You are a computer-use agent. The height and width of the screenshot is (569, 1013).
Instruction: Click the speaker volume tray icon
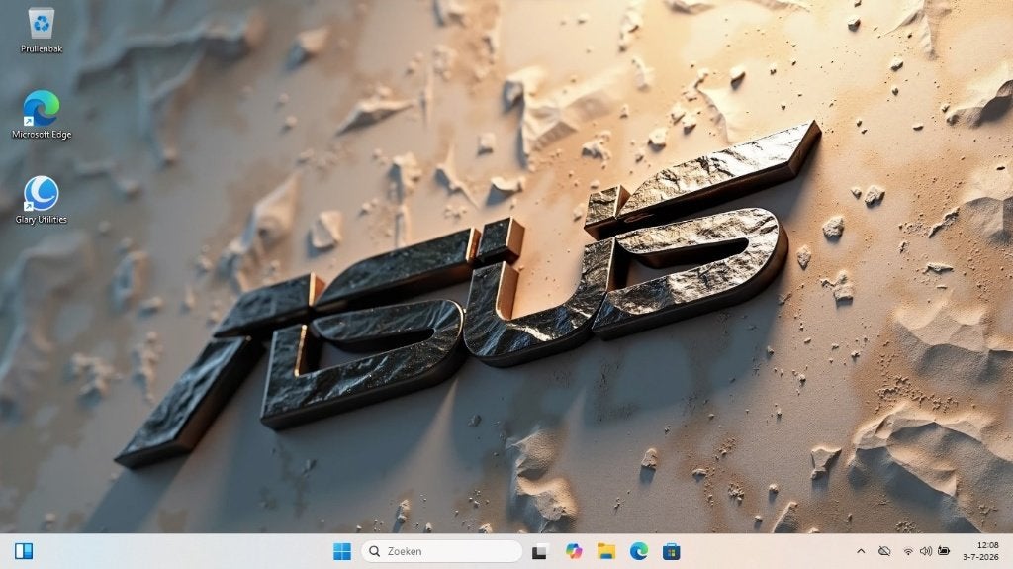click(x=926, y=551)
